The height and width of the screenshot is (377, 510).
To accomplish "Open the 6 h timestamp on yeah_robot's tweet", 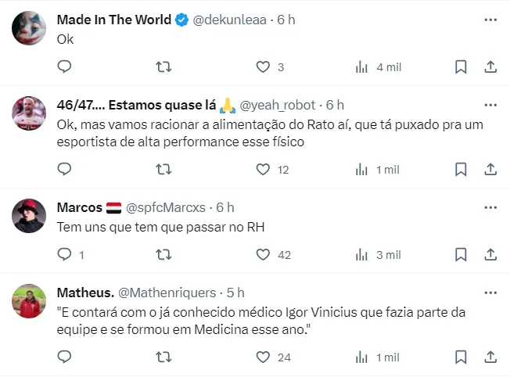I will pyautogui.click(x=335, y=105).
